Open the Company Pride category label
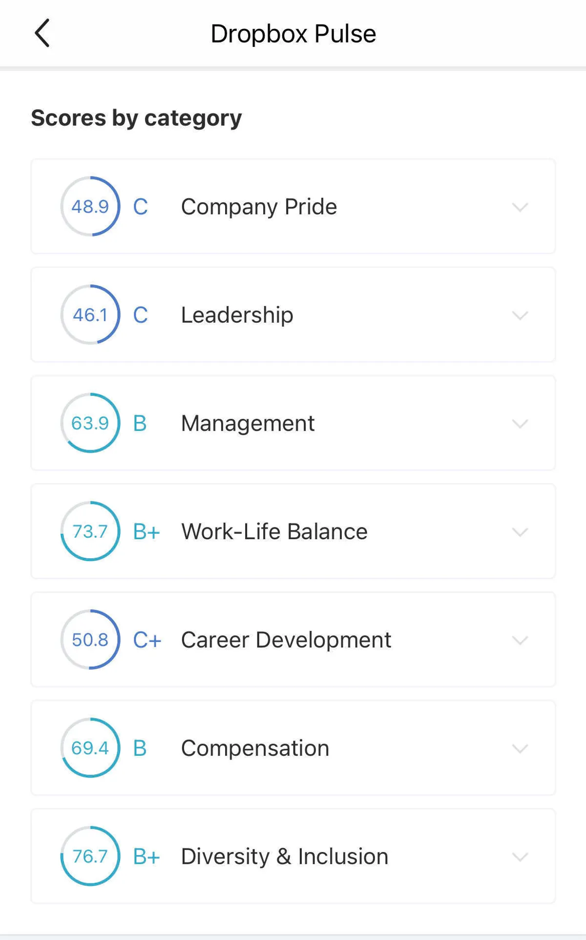The height and width of the screenshot is (940, 586). coord(259,207)
